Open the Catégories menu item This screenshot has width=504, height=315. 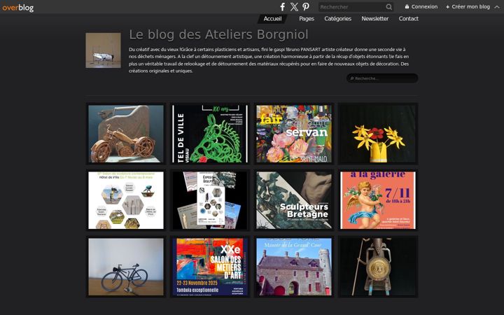point(337,19)
